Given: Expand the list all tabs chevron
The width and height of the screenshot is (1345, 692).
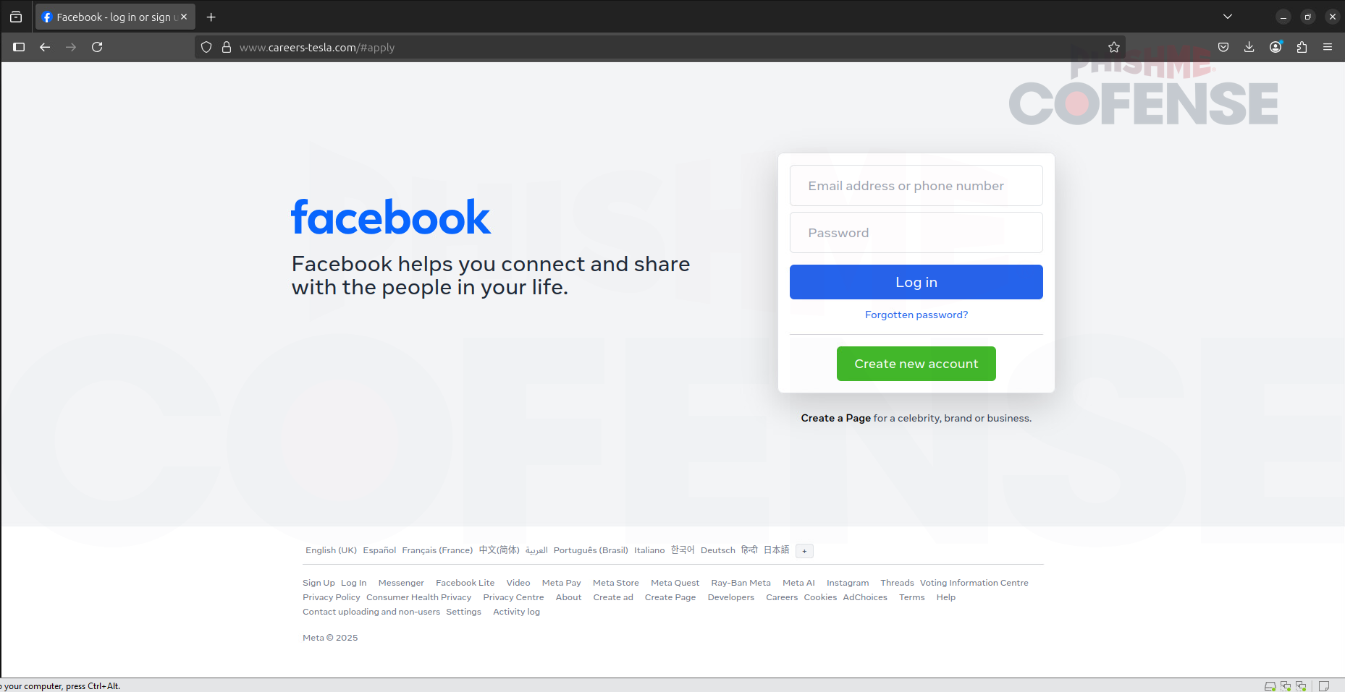Looking at the screenshot, I should point(1227,17).
